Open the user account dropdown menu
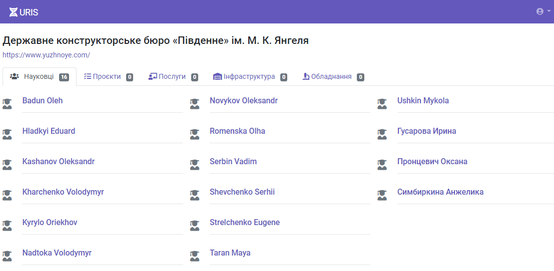 [543, 11]
